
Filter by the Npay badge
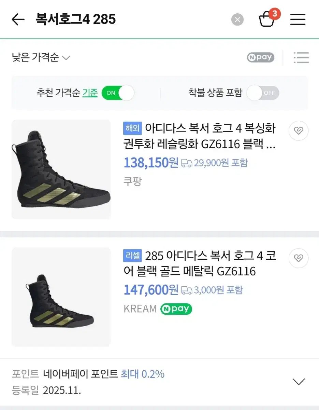coord(261,57)
